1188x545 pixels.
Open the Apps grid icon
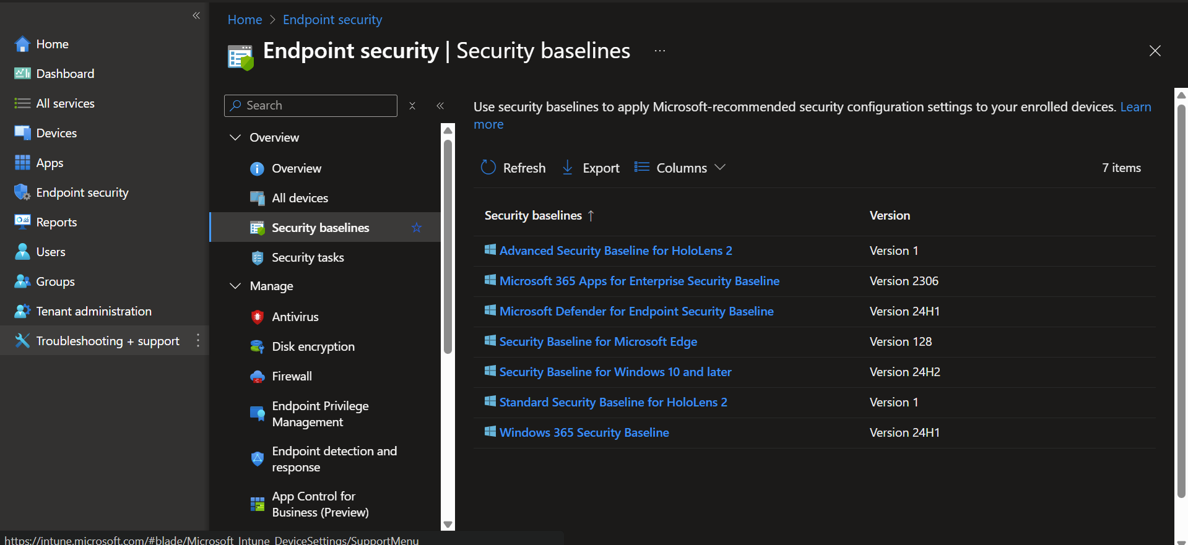(22, 163)
